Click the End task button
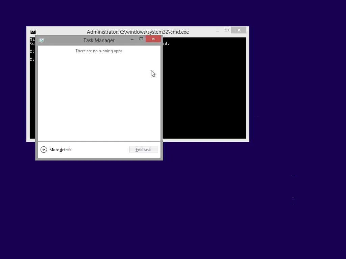The width and height of the screenshot is (346, 259). pyautogui.click(x=143, y=149)
